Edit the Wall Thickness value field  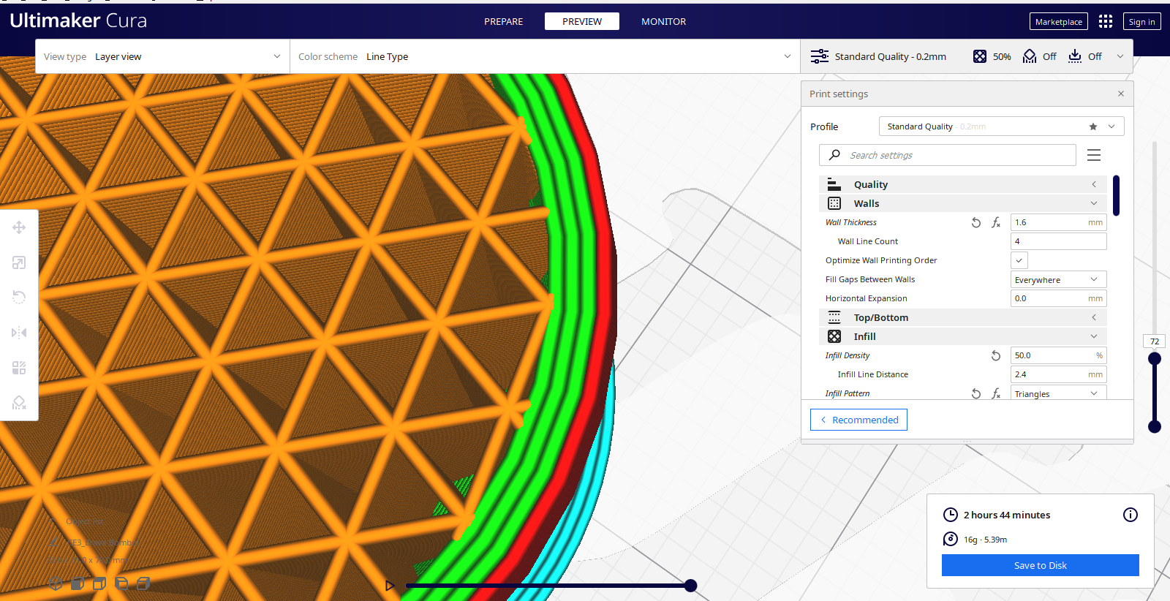[x=1058, y=222]
